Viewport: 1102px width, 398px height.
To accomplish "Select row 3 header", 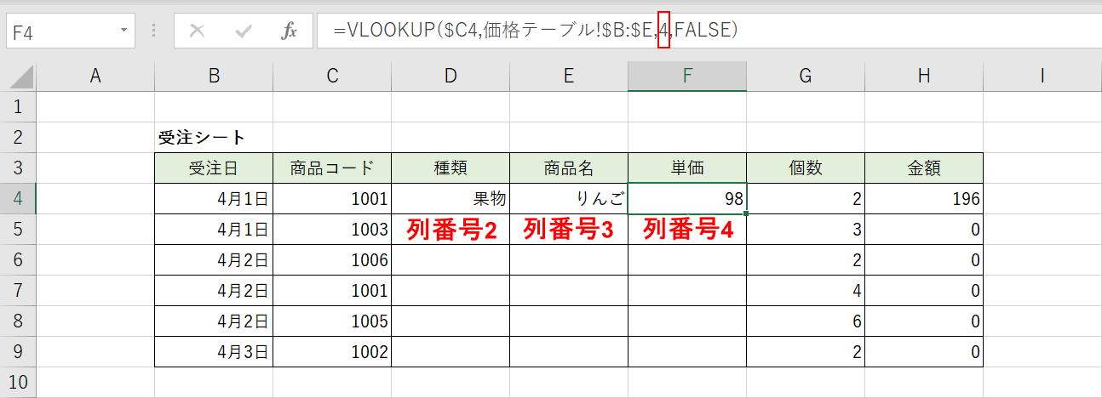I will click(x=18, y=168).
